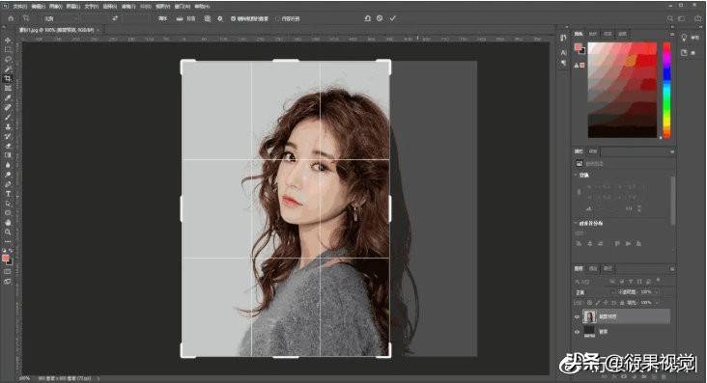Switch to the Channels tab
Viewport: 707px width, 383px height.
coord(593,268)
